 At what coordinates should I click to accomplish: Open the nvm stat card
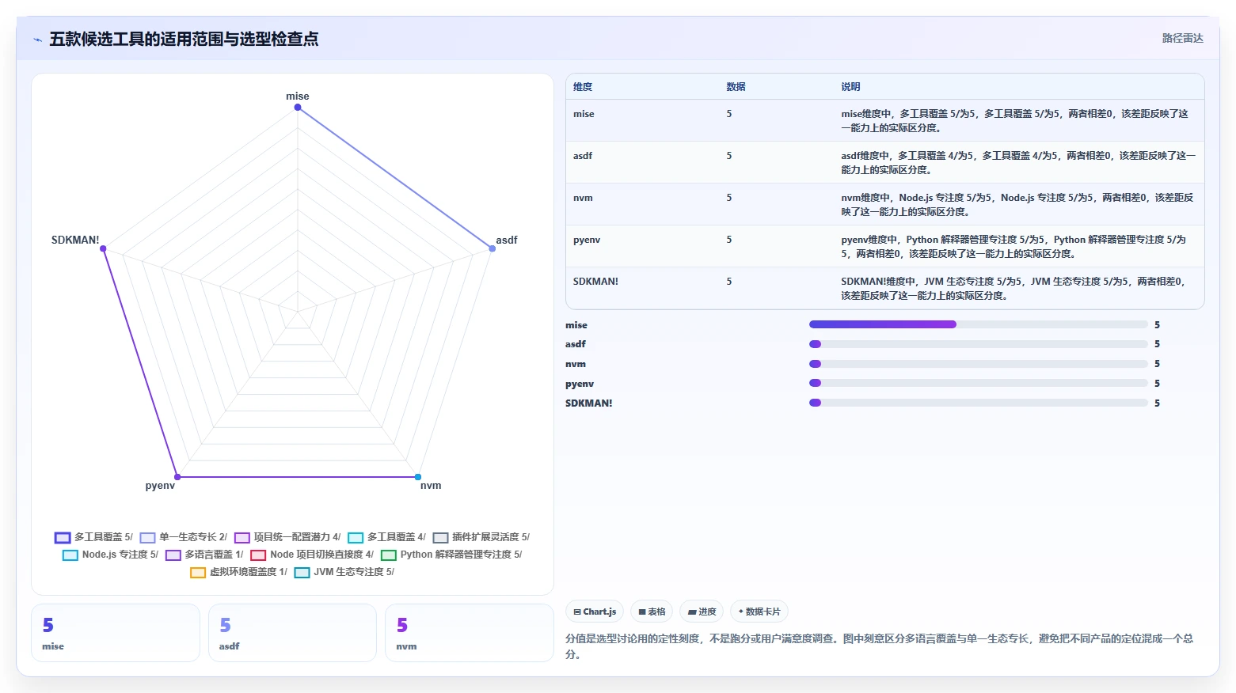pyautogui.click(x=469, y=633)
